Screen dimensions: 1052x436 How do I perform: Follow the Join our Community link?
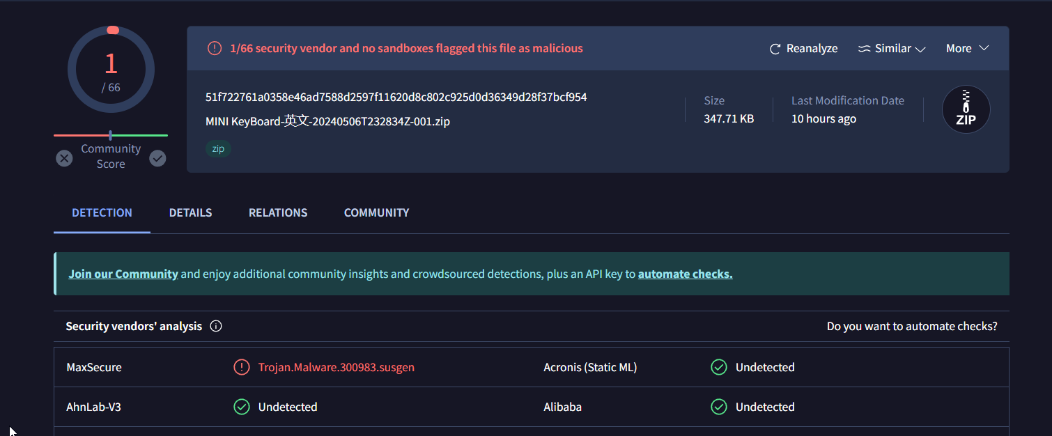coord(123,274)
